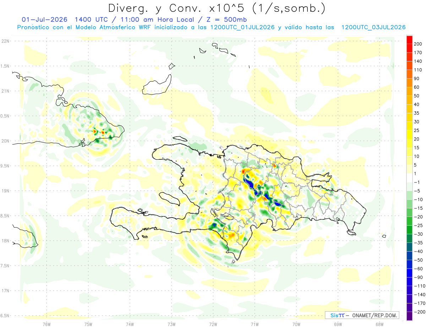Screen dimensions: 426x329
Task: Click the 72W longitude label
Action: tap(213, 324)
